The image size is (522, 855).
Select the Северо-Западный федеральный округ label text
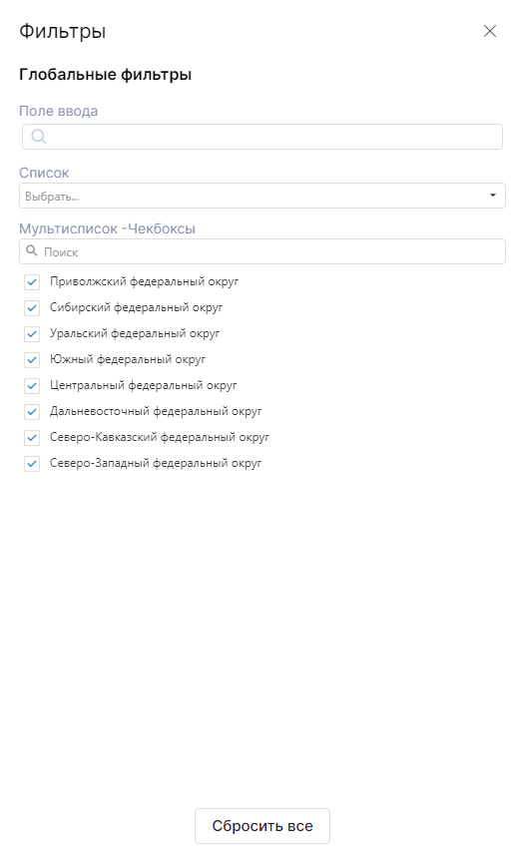156,463
